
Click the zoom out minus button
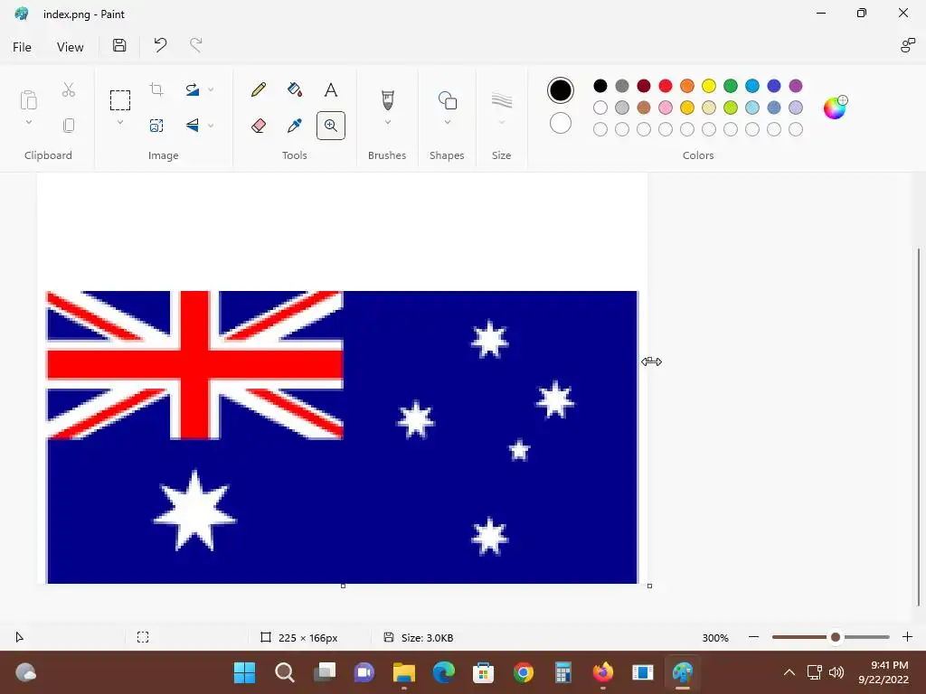[x=753, y=637]
